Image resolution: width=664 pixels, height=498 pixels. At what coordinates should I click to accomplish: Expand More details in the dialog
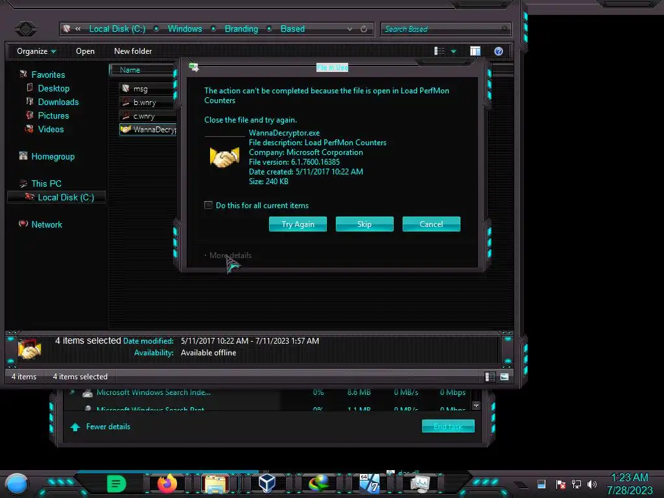click(230, 255)
